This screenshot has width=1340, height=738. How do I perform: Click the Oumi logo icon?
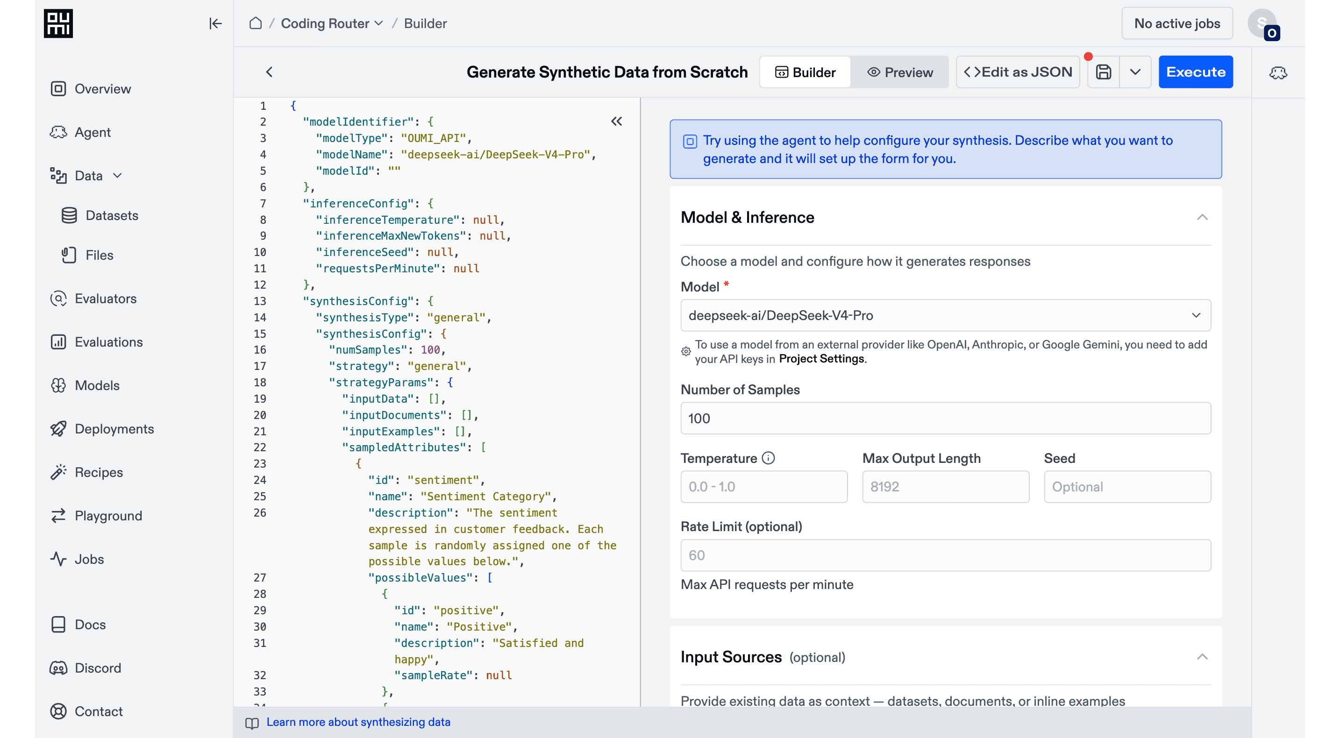(58, 23)
